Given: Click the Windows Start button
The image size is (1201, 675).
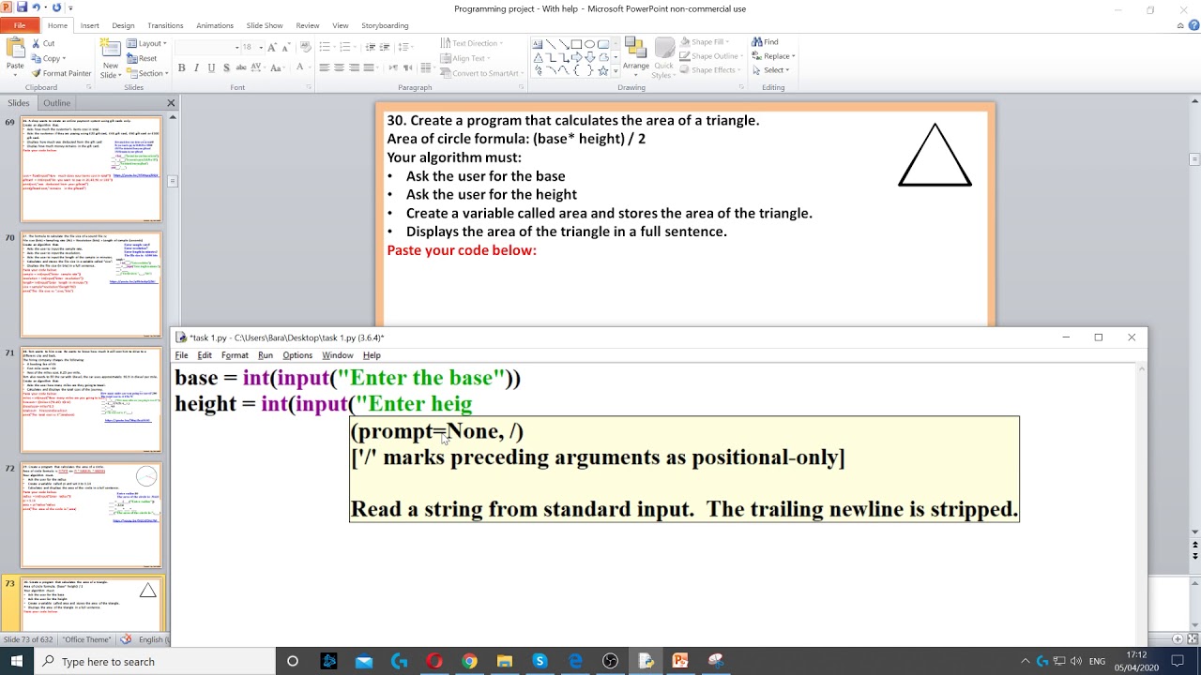Looking at the screenshot, I should [17, 661].
